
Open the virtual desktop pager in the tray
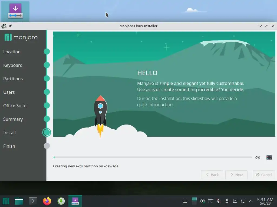(x=194, y=201)
